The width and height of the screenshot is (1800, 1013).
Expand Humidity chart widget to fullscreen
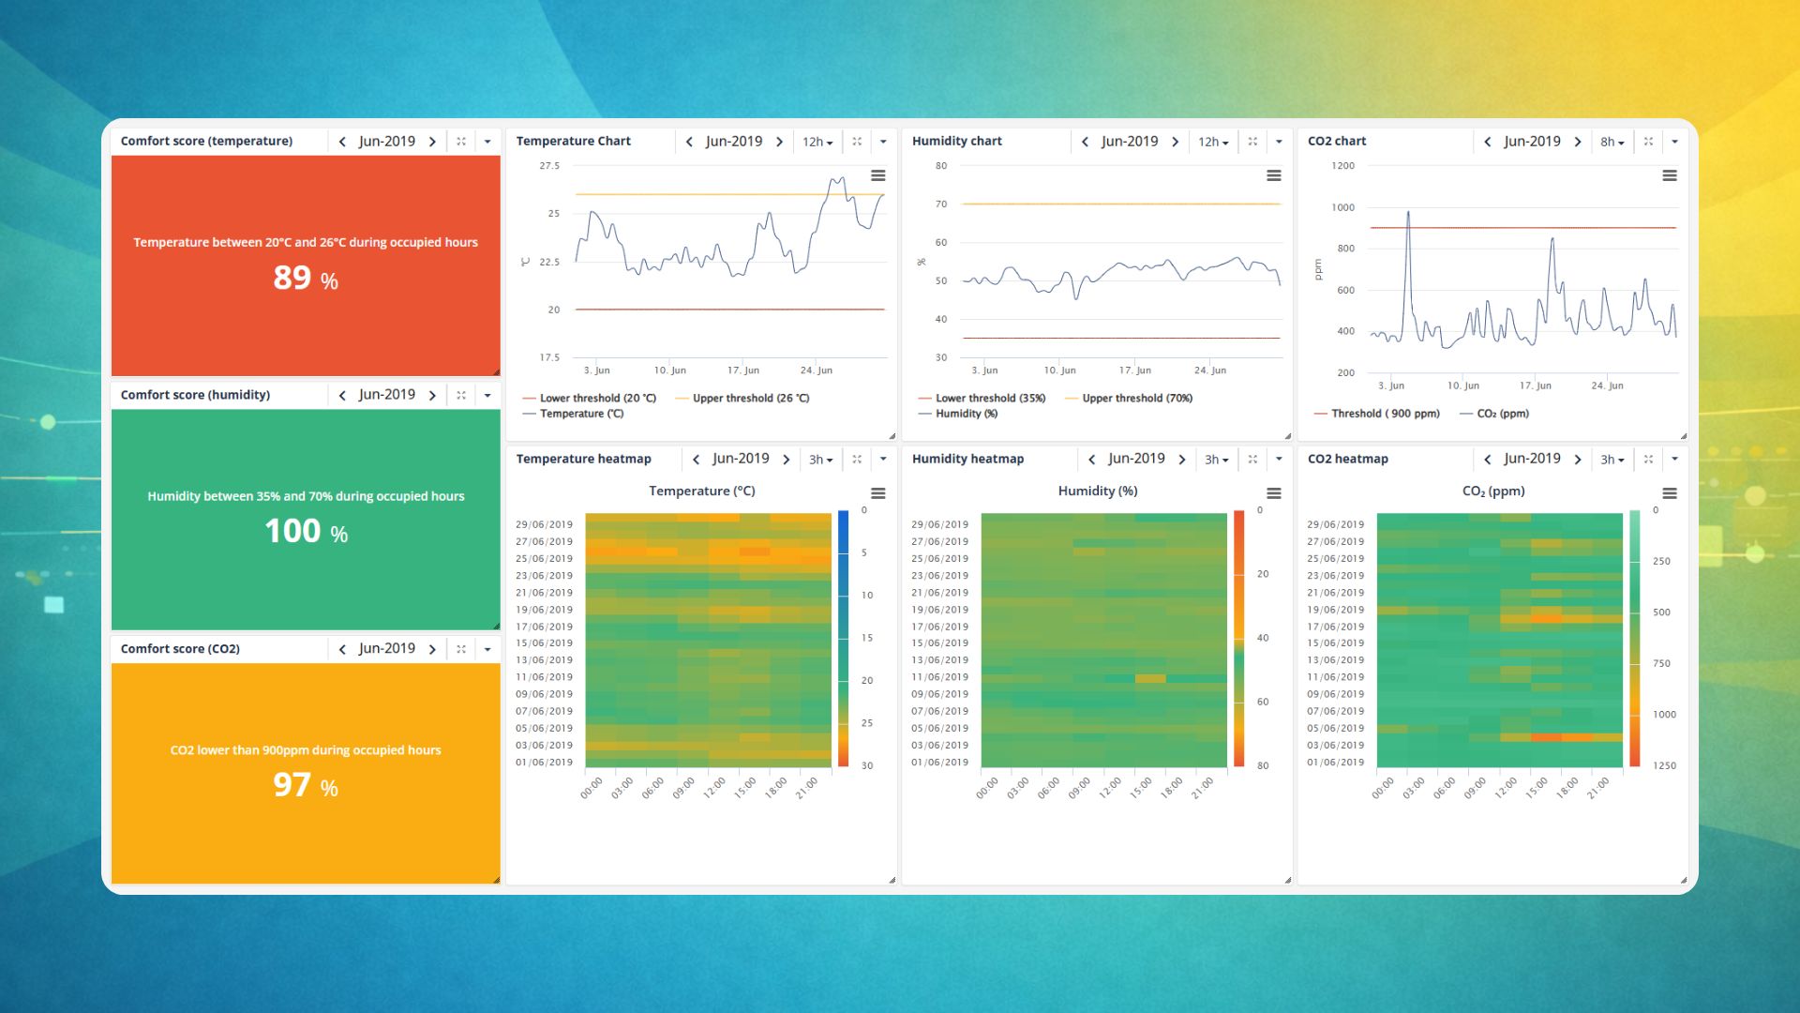pos(1252,142)
